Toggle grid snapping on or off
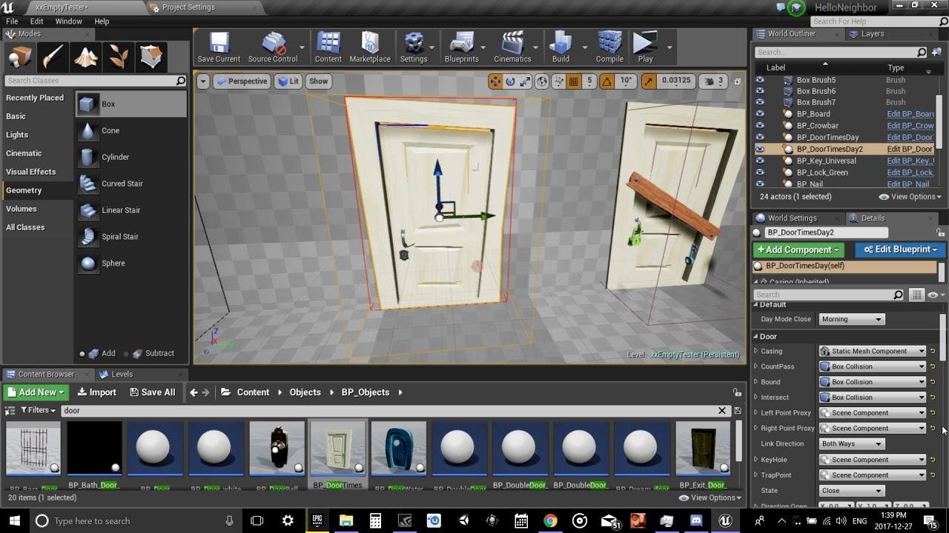Viewport: 949px width, 533px height. [573, 81]
